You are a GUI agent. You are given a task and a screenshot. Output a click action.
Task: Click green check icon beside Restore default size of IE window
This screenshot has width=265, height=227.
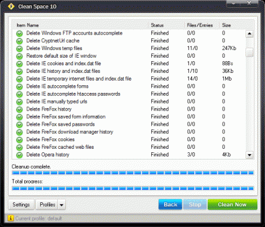point(19,56)
